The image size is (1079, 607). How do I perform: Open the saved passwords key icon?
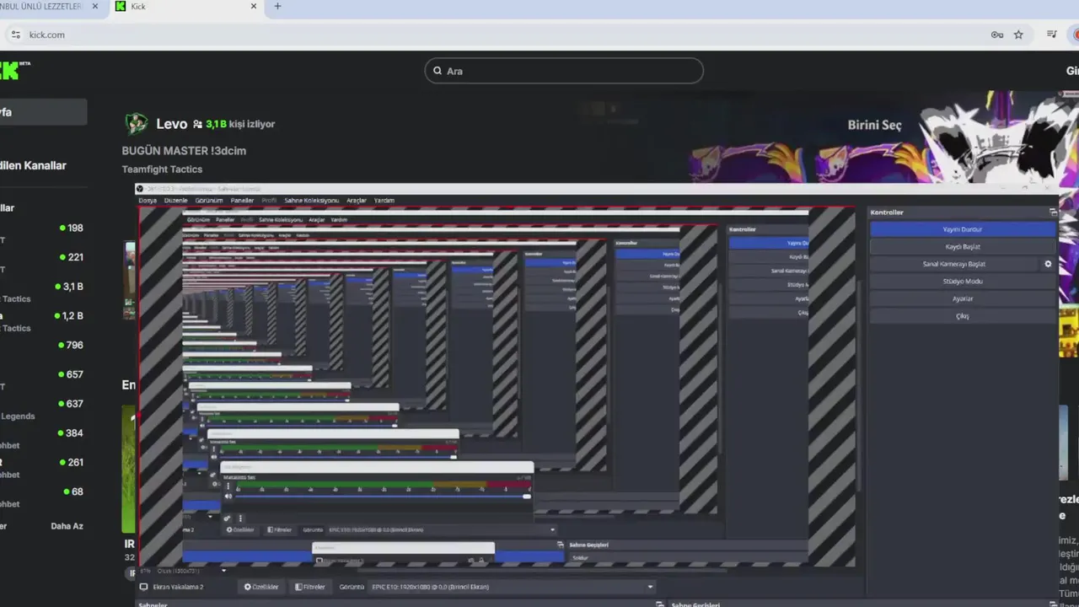coord(997,35)
